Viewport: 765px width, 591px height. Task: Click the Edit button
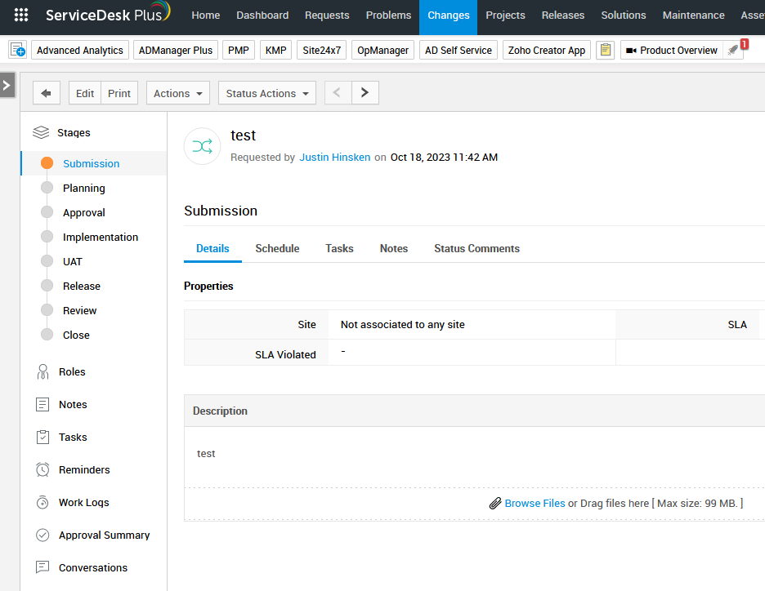pos(85,92)
